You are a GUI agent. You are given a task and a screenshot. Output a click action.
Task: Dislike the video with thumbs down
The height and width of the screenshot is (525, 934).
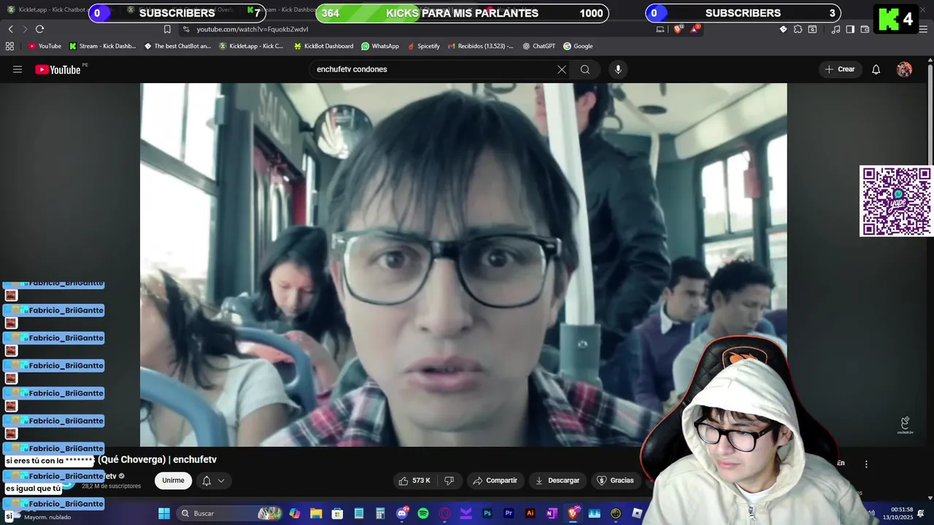pos(449,481)
